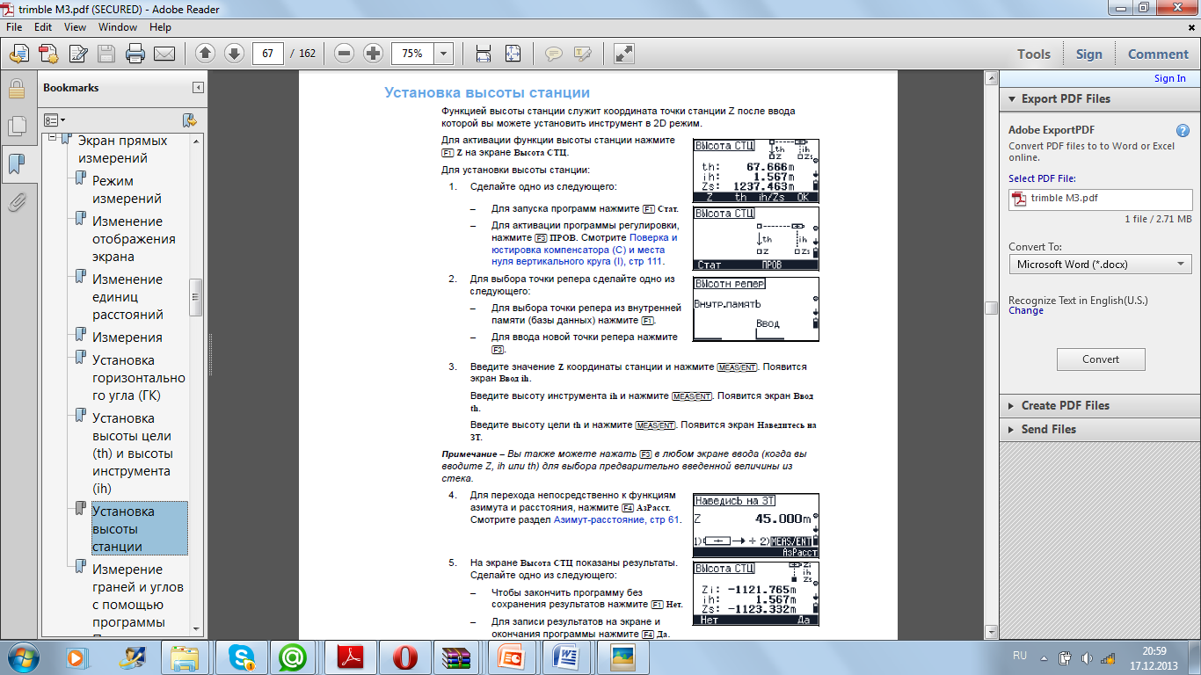Click the system tray volume icon

[x=1085, y=657]
